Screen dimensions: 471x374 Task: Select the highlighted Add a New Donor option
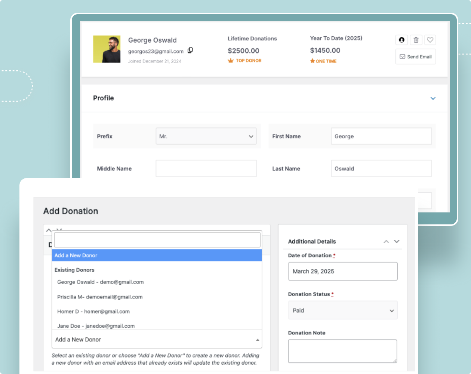[157, 255]
